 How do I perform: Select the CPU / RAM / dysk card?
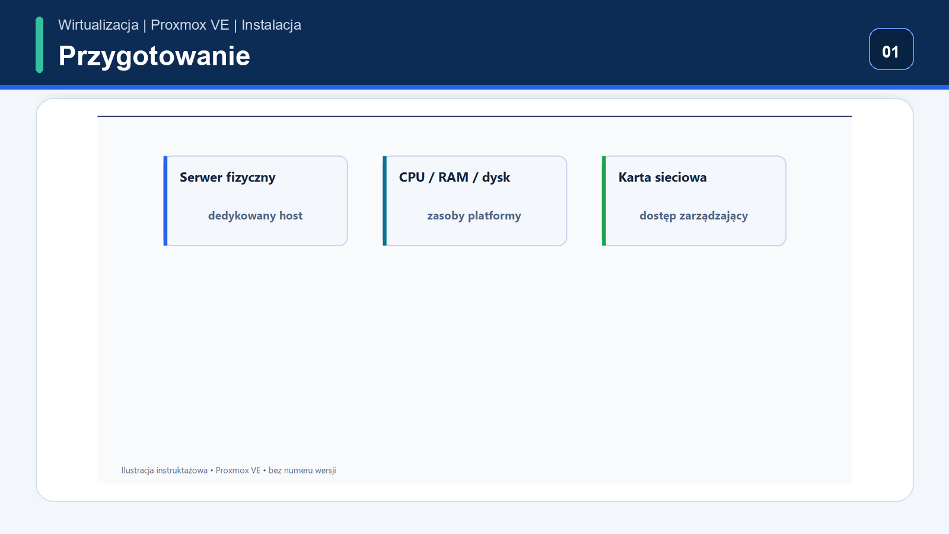474,201
